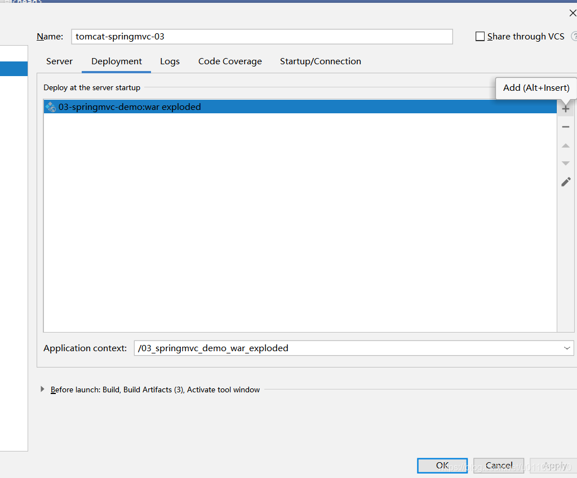Expand the Before launch section
Viewport: 577px width, 478px height.
tap(42, 390)
